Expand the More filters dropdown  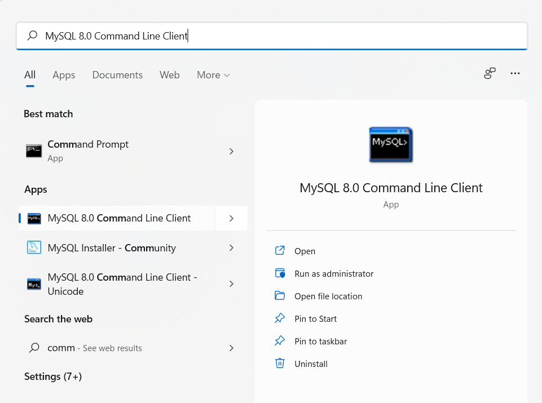click(213, 74)
